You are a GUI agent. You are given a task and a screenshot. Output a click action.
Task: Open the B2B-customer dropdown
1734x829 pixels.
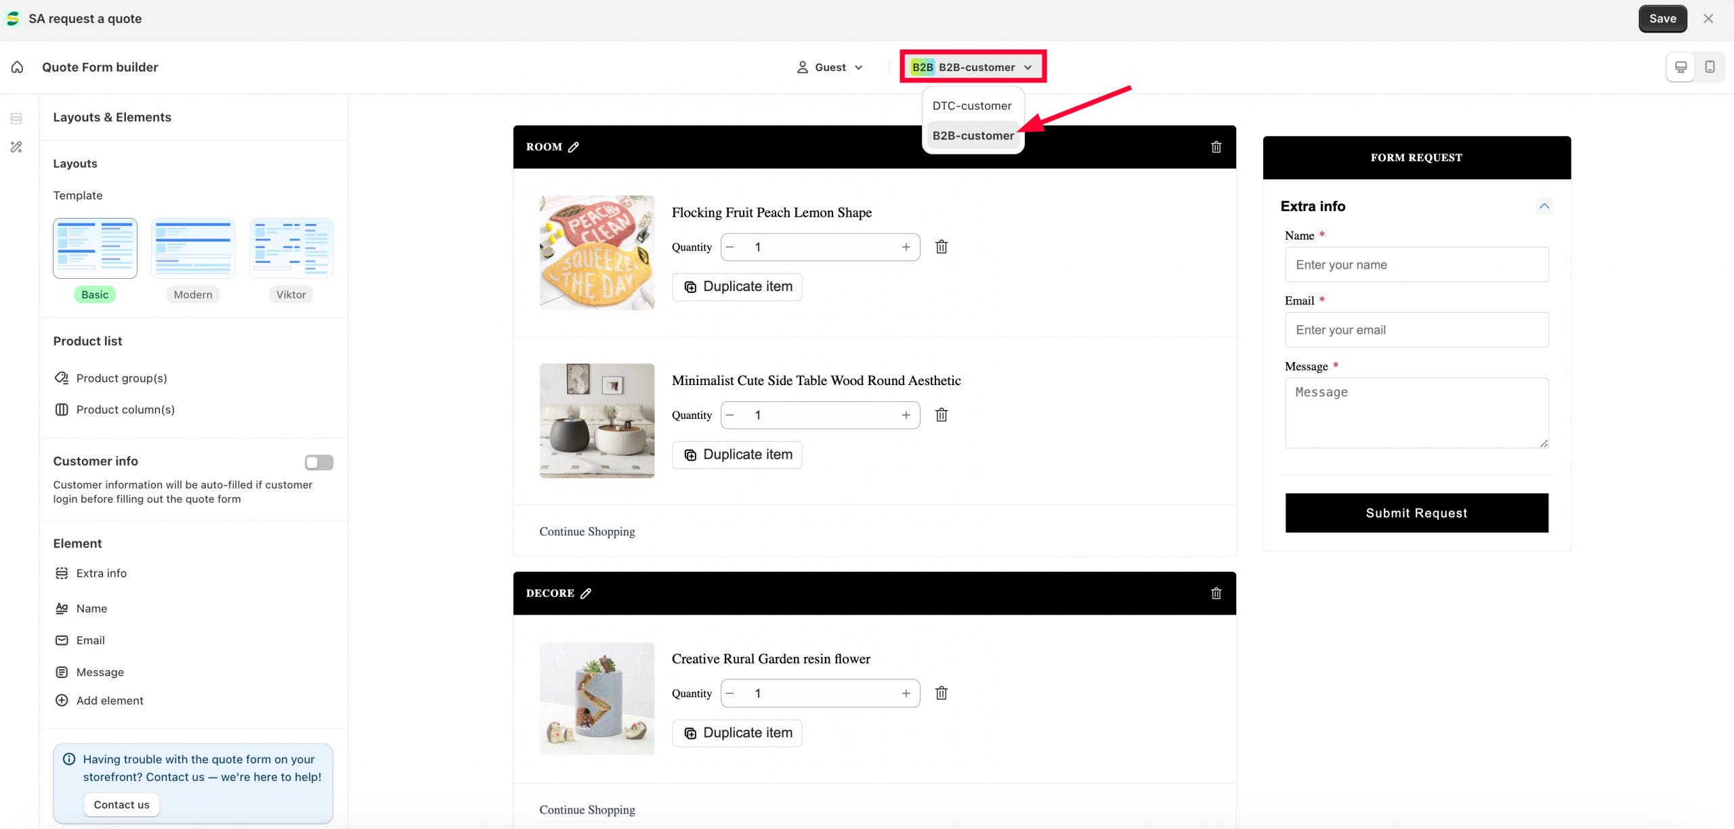point(973,67)
